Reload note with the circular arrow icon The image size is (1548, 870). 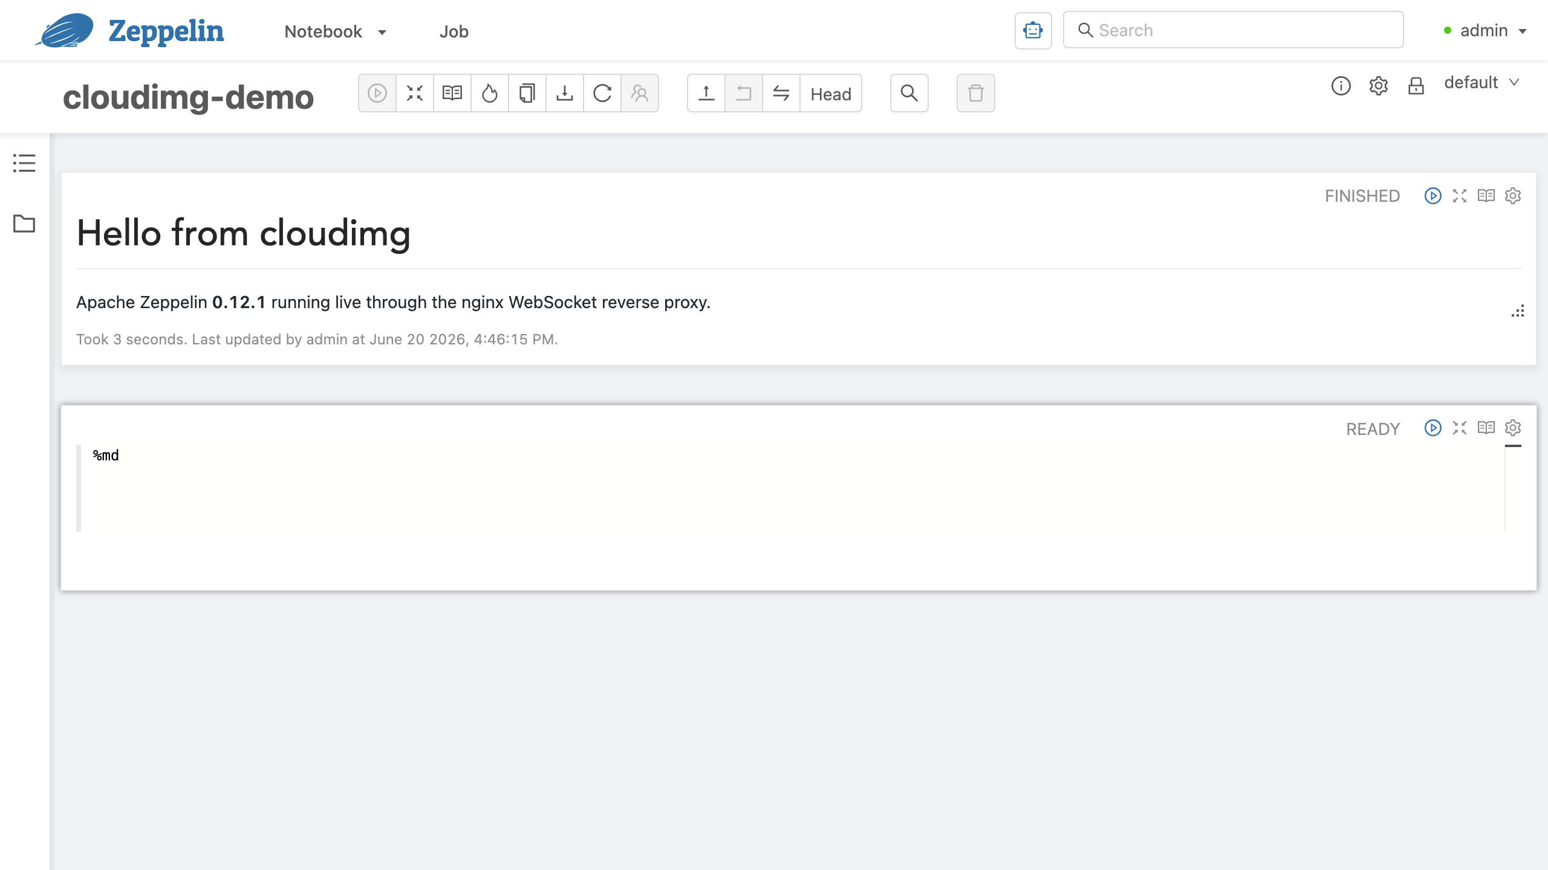tap(602, 93)
